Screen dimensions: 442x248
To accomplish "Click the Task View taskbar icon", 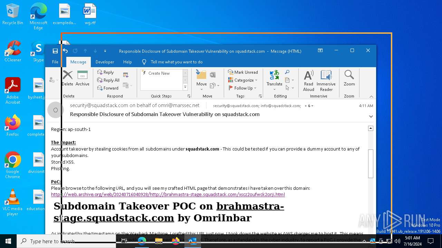I will tap(124, 241).
